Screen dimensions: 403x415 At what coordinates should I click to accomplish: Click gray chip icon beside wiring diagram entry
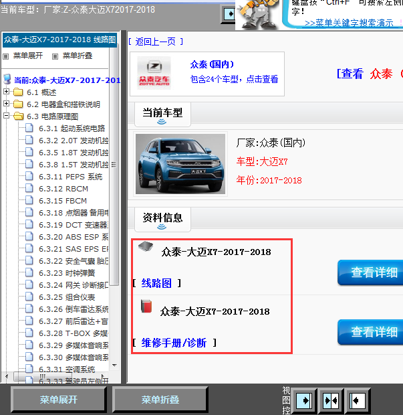tap(146, 246)
